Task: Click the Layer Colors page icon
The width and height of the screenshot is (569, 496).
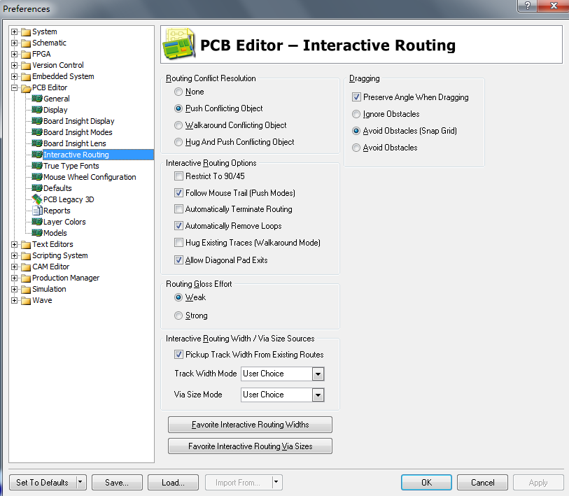Action: click(x=37, y=222)
